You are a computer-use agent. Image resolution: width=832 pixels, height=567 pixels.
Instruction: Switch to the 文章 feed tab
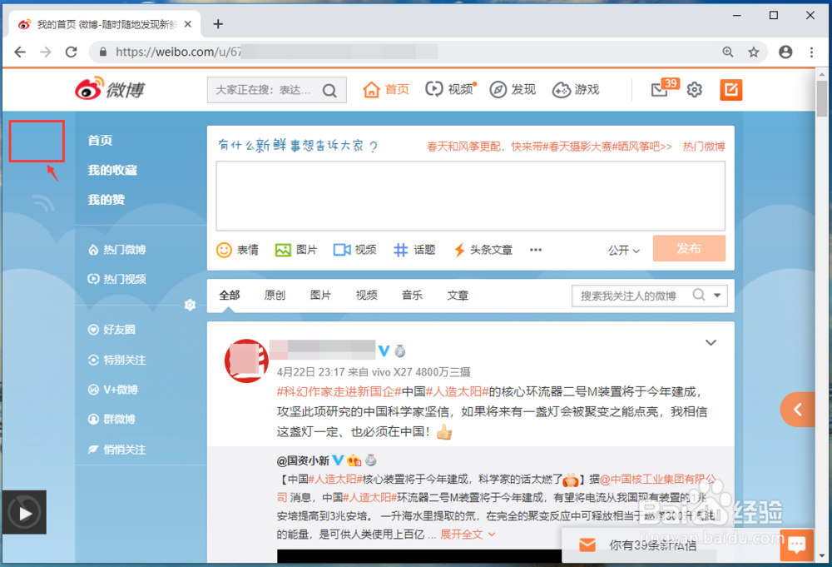(x=457, y=295)
